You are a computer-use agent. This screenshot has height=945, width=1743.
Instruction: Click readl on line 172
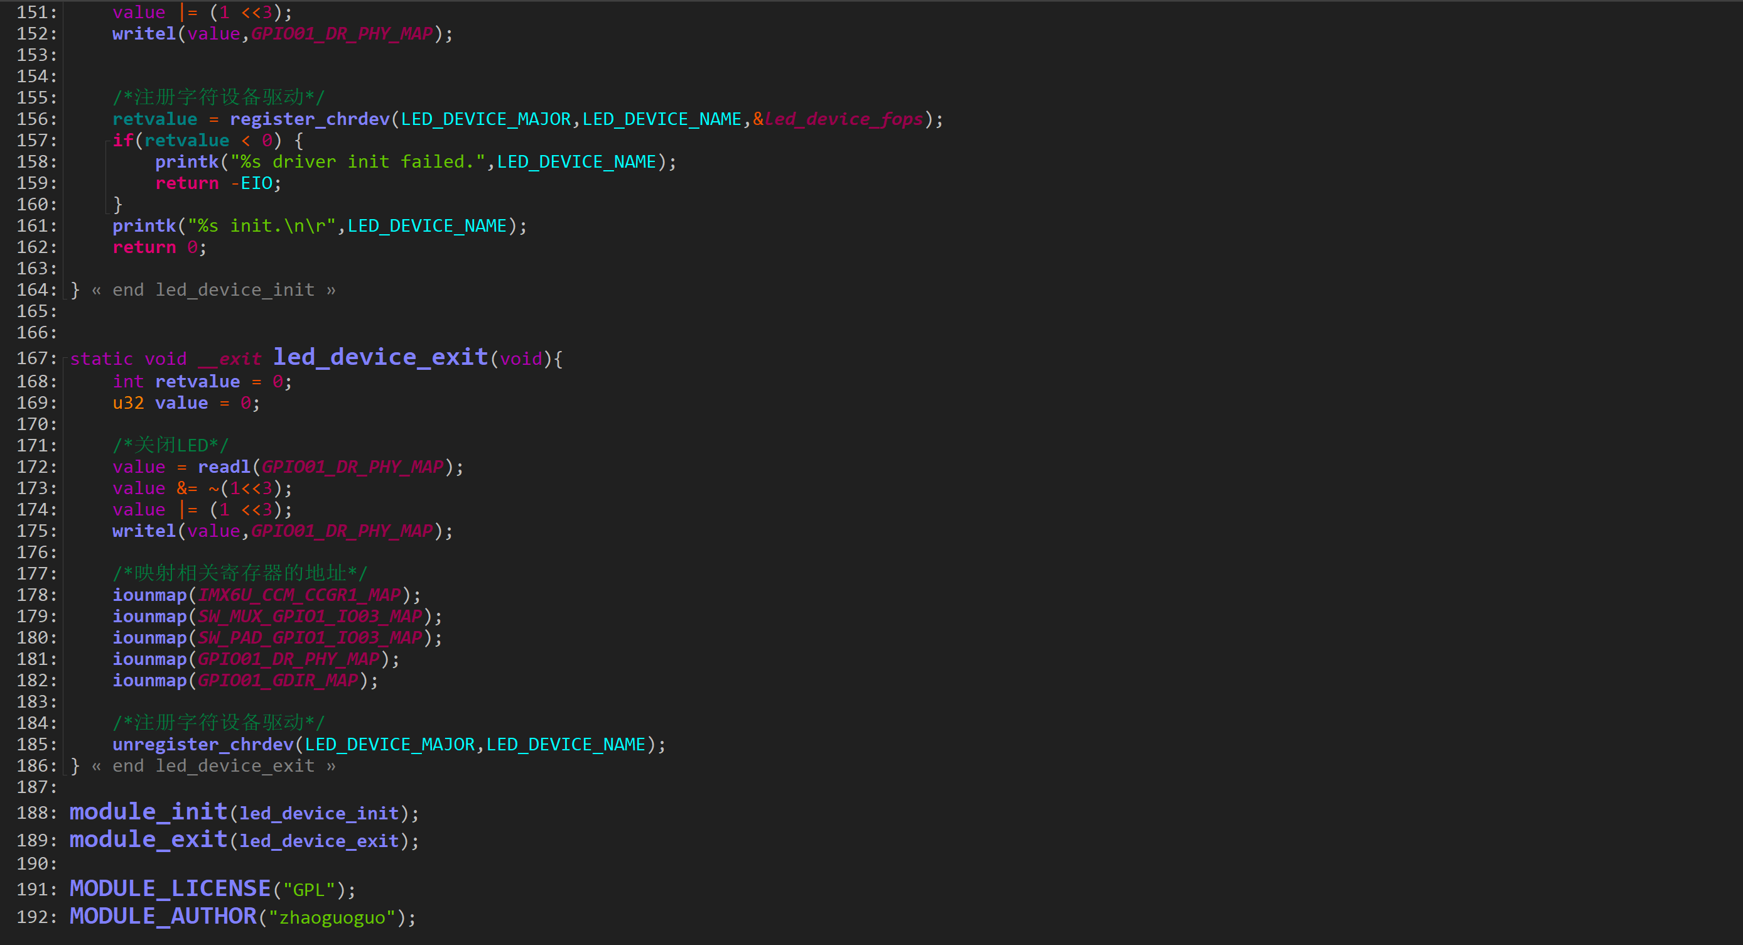coord(224,467)
